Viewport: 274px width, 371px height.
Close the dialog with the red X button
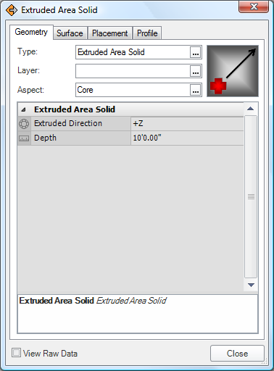[254, 7]
